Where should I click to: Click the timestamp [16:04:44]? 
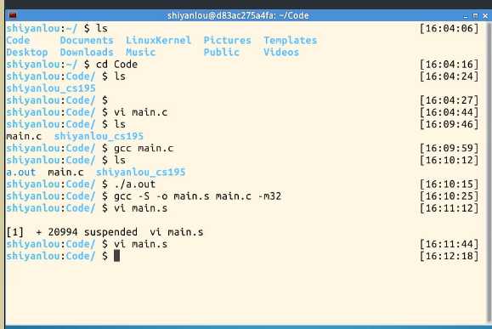click(x=449, y=112)
